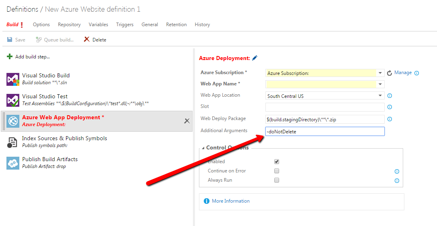Select the Azure Web App Deployment globe icon
This screenshot has width=437, height=226.
point(13,121)
